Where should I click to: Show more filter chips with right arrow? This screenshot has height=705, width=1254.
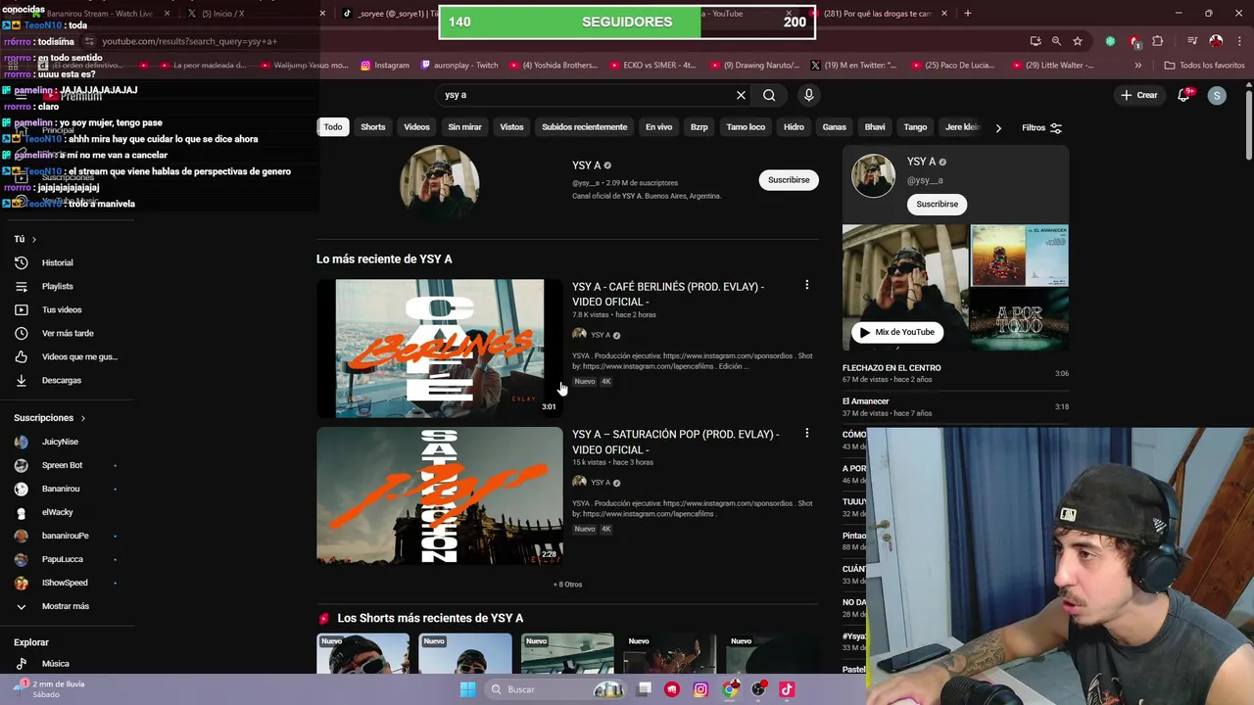point(998,127)
